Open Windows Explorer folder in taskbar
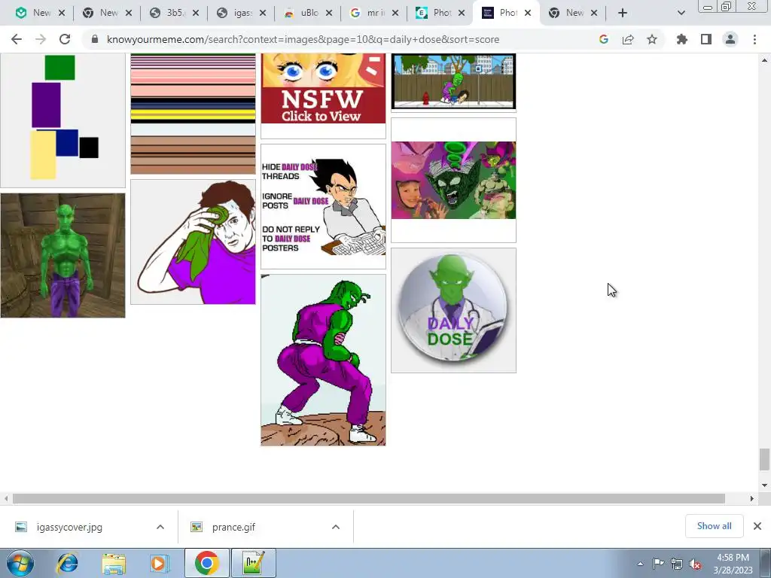This screenshot has height=578, width=771. (114, 563)
